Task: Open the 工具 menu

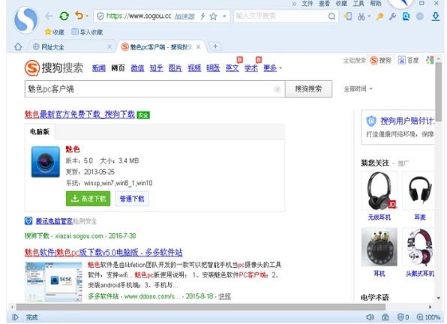Action: tap(358, 4)
